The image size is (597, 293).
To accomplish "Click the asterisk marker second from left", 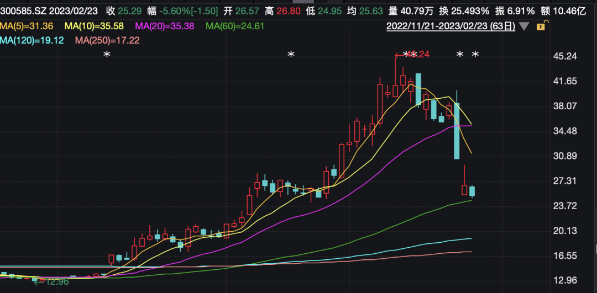I will (291, 55).
